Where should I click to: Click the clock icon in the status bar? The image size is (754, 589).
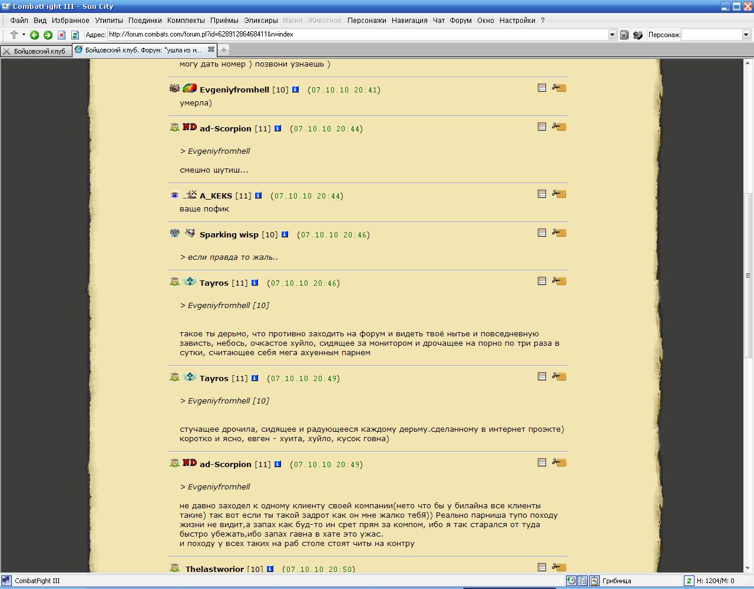pyautogui.click(x=571, y=581)
